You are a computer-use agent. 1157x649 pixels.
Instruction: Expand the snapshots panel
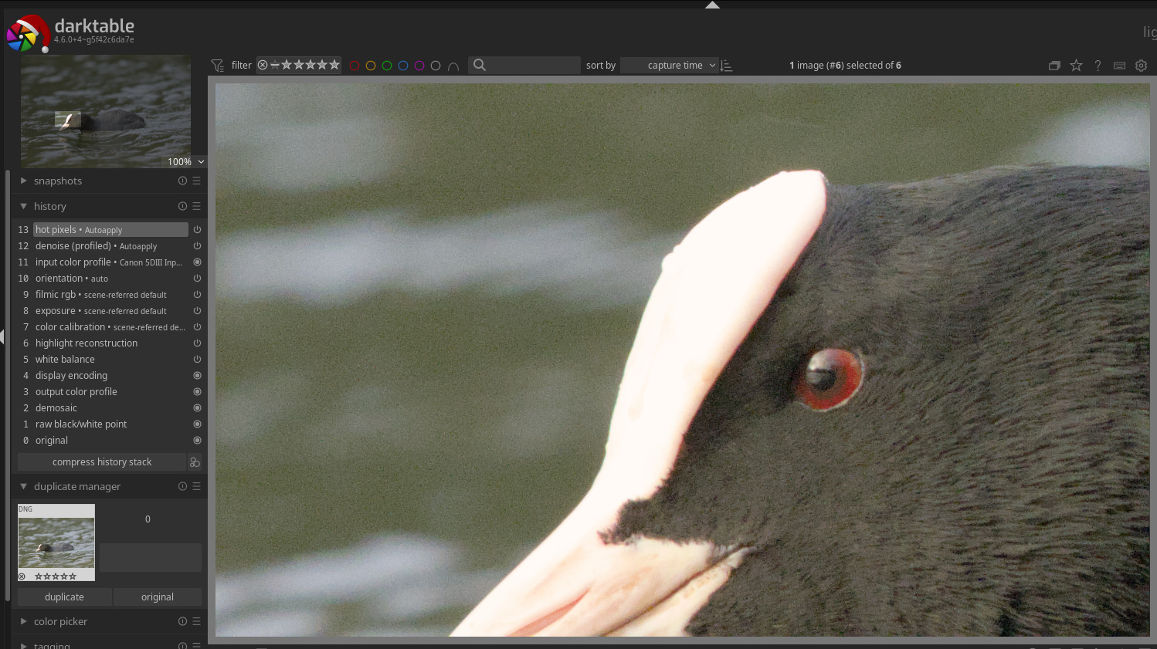pyautogui.click(x=58, y=181)
